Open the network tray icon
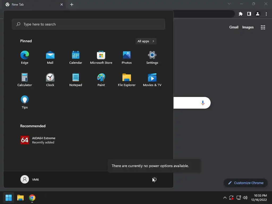 239,198
